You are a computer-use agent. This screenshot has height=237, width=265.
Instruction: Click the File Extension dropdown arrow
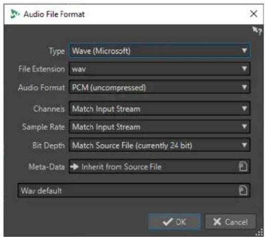pos(244,69)
